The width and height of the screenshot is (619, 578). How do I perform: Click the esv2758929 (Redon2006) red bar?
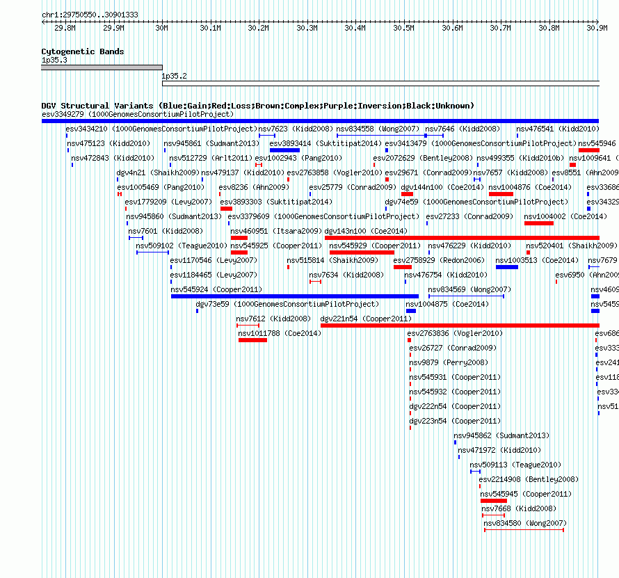(x=403, y=267)
